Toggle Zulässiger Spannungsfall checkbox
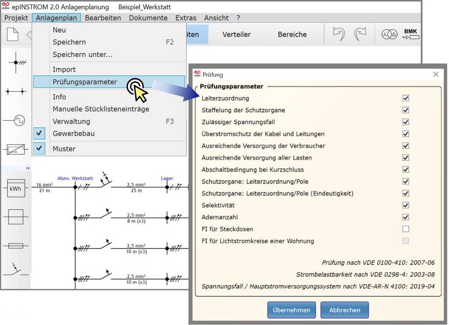The width and height of the screenshot is (449, 325). pyautogui.click(x=406, y=122)
